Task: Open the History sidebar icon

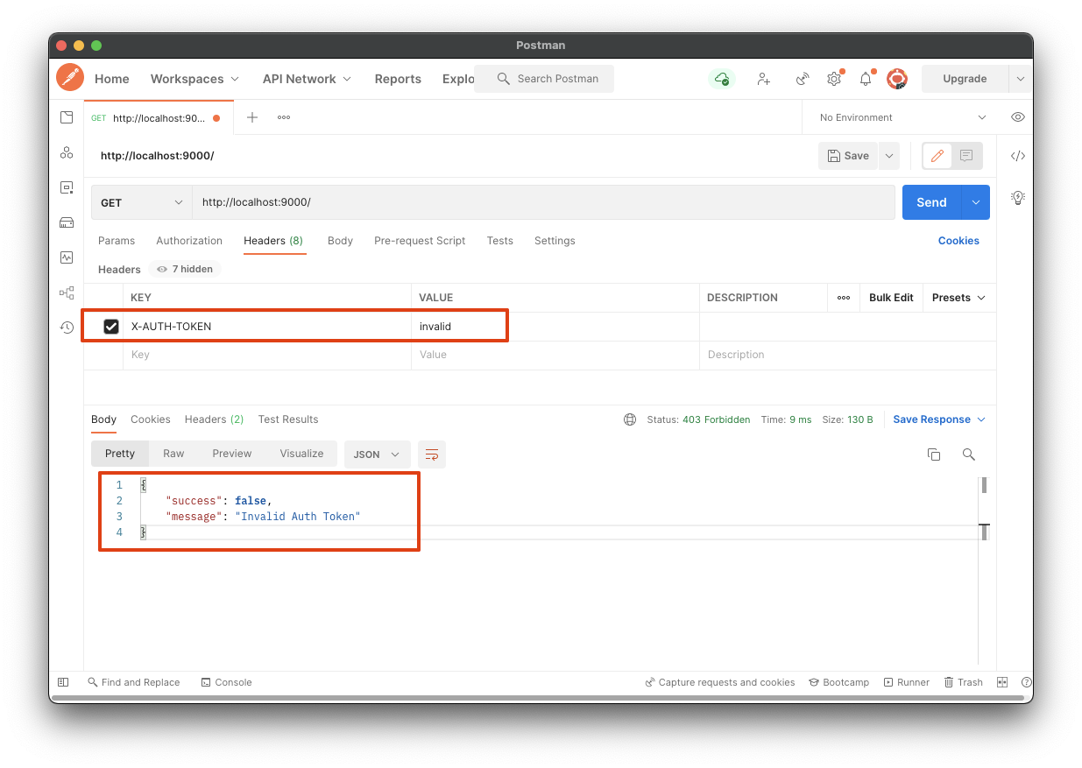Action: pyautogui.click(x=67, y=328)
